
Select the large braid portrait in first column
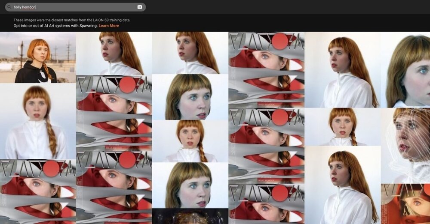click(x=38, y=122)
